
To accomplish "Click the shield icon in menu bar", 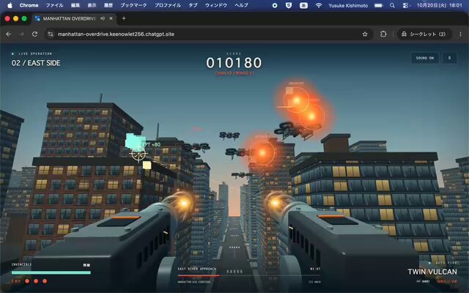I will [289, 5].
